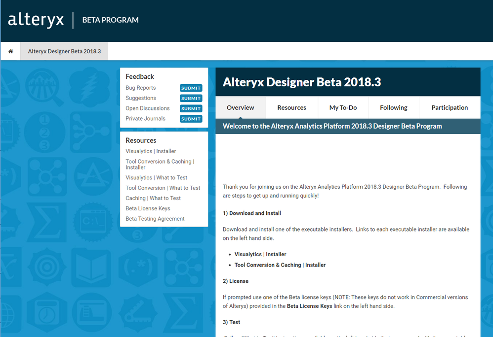Open Beta License Keys sidebar link
Image resolution: width=493 pixels, height=337 pixels.
pos(148,208)
